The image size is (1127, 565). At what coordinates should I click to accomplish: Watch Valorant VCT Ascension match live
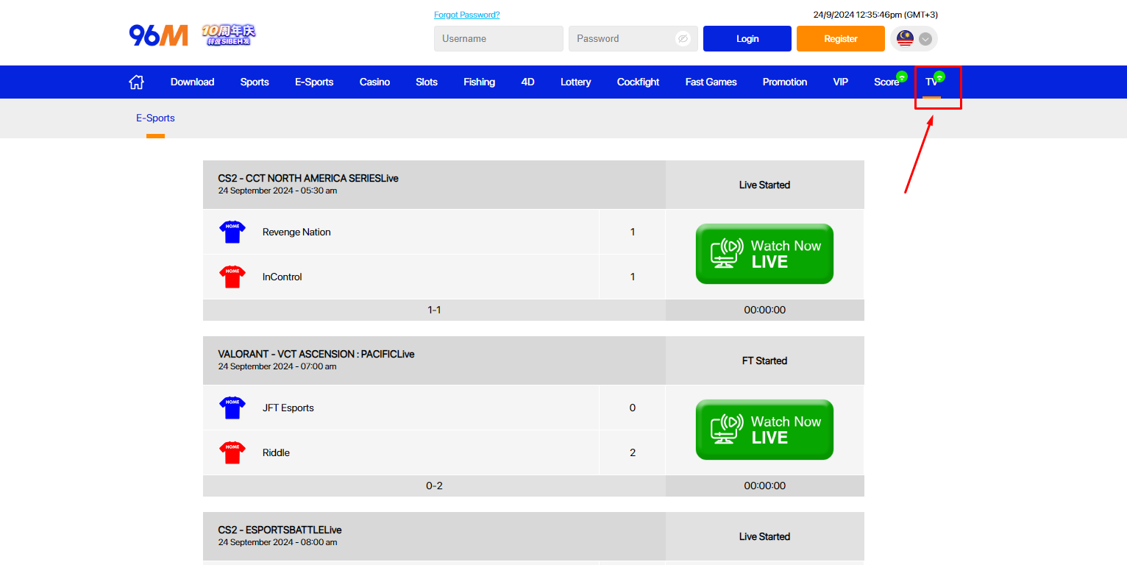tap(764, 430)
